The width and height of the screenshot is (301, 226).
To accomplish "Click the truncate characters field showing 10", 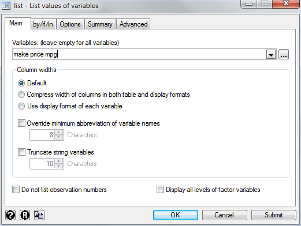I will click(x=42, y=164).
